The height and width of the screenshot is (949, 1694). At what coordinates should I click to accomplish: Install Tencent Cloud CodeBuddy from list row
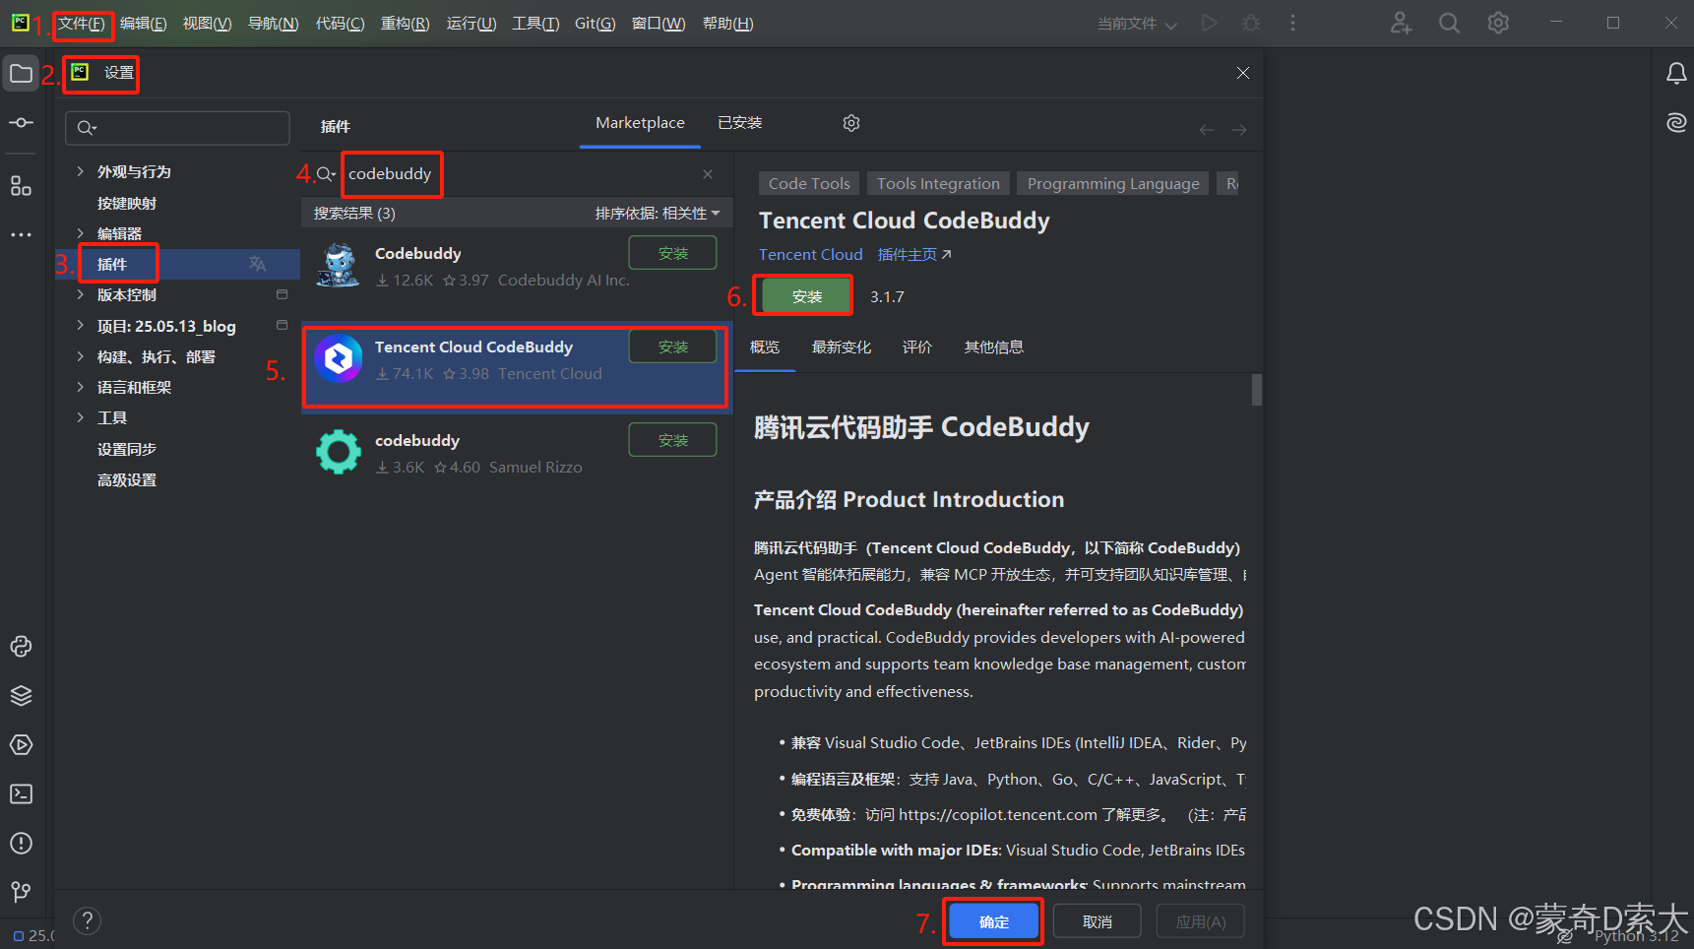click(x=673, y=347)
